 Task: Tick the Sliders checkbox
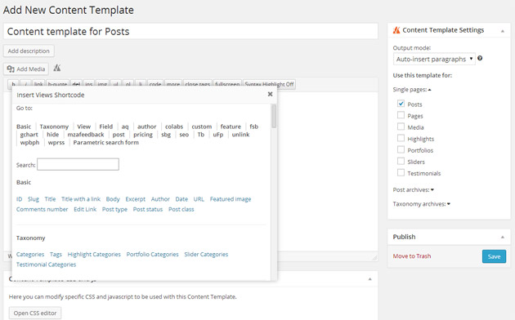[x=401, y=161]
